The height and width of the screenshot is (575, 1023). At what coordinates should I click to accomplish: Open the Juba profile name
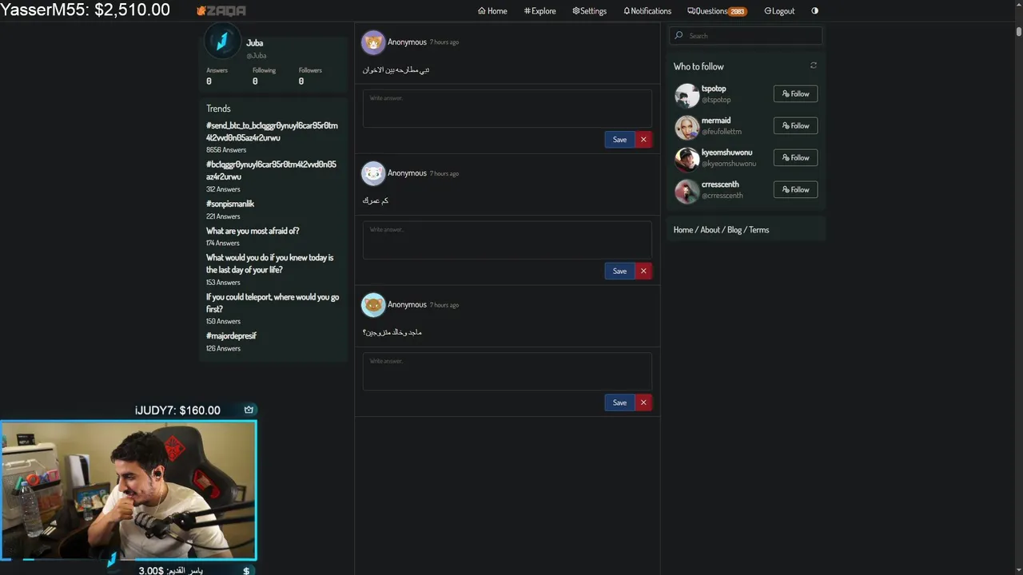coord(255,43)
